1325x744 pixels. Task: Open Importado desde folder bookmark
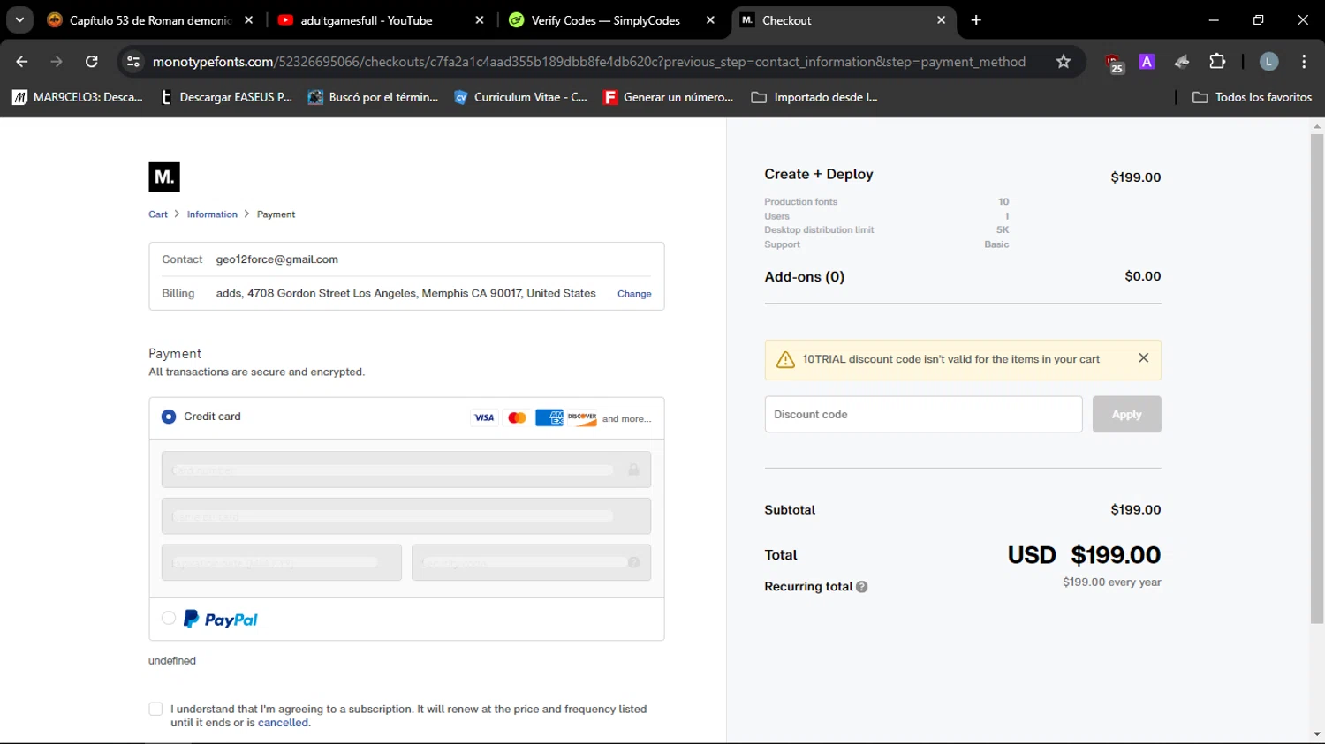pos(814,97)
